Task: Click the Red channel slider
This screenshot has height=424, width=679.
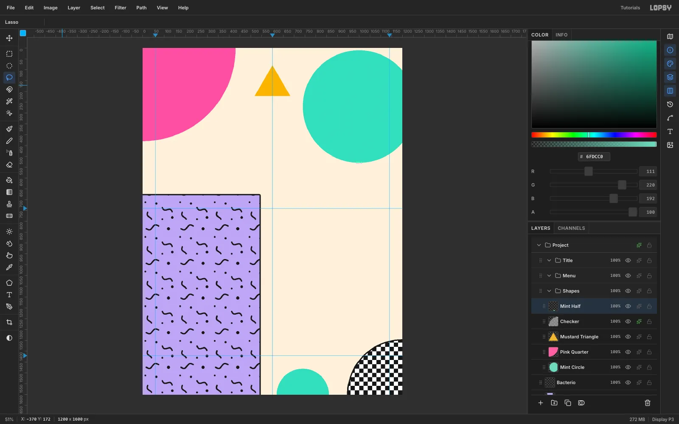Action: click(x=594, y=171)
